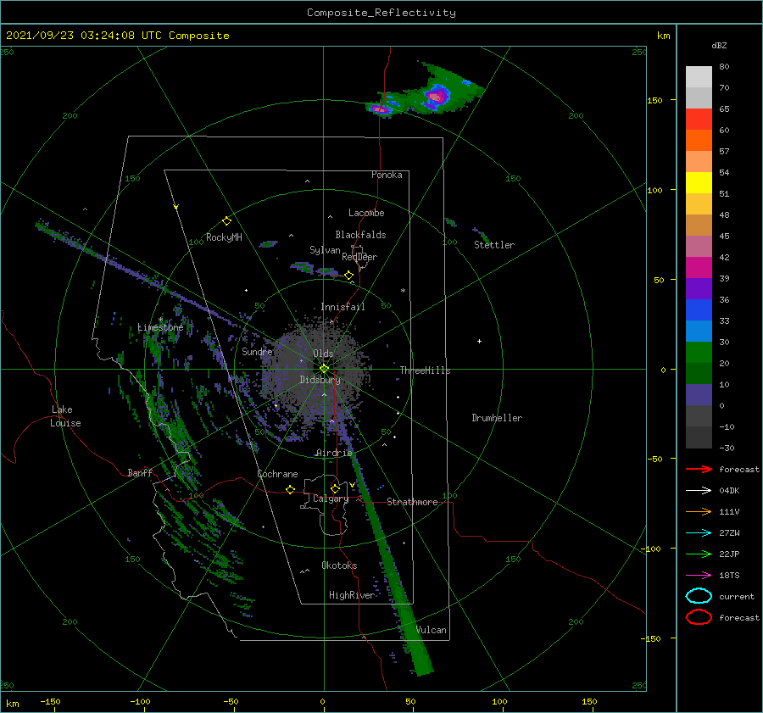Image resolution: width=763 pixels, height=713 pixels.
Task: Click the magenta 18TS arrow icon
Action: click(x=699, y=576)
